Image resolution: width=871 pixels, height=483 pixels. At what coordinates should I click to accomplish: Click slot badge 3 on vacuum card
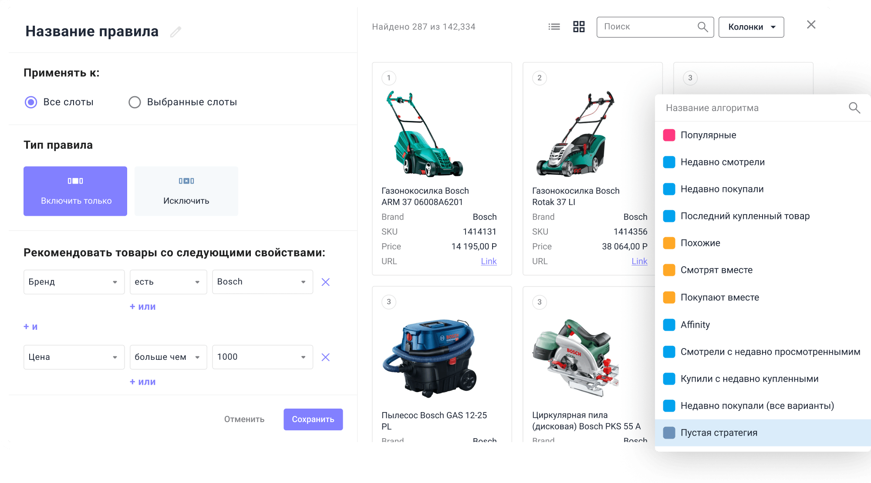pyautogui.click(x=389, y=302)
